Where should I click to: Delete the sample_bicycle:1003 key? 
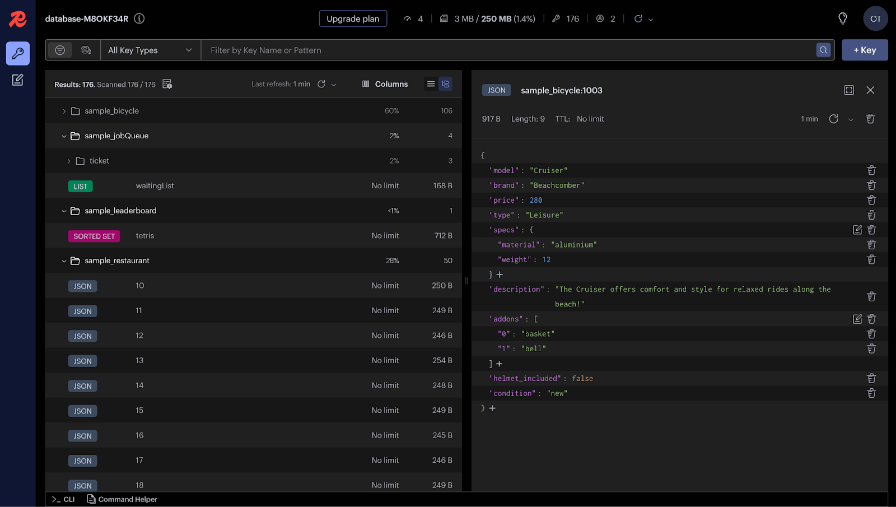870,119
